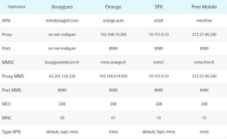Click the bouyguestelecom.fr MMSC cell
The width and height of the screenshot is (227, 139).
click(x=62, y=62)
